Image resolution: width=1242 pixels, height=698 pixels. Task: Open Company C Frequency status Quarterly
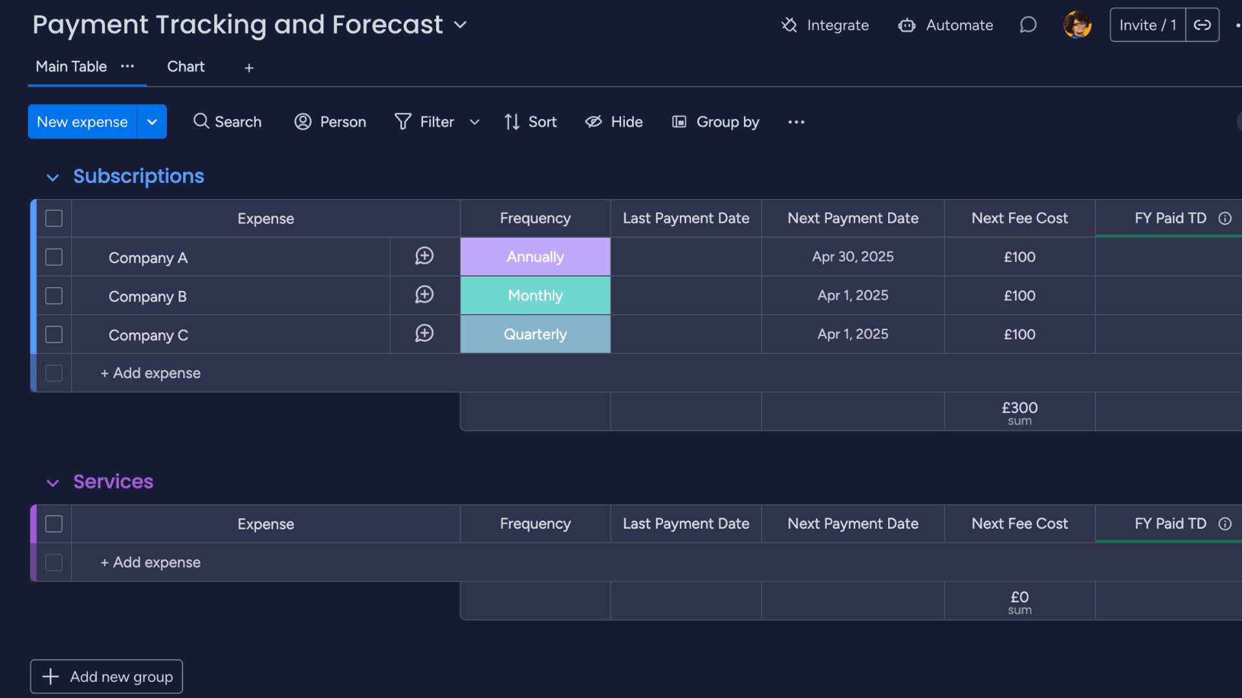coord(536,334)
